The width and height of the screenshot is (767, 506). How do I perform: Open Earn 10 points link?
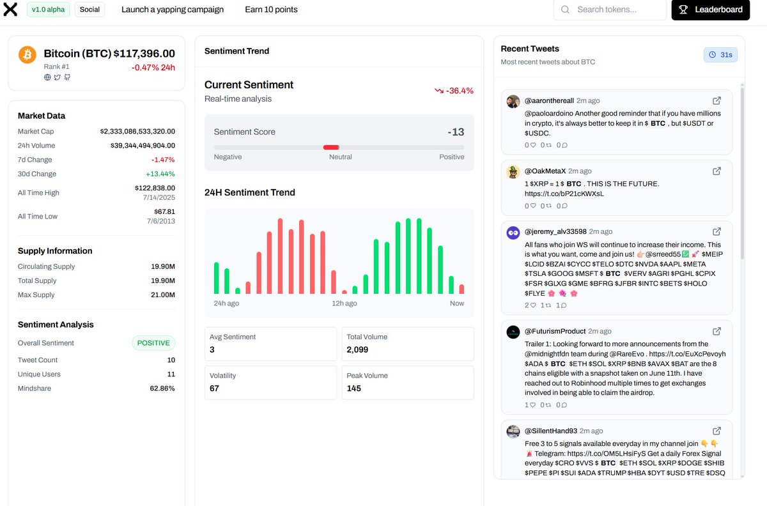pyautogui.click(x=271, y=10)
